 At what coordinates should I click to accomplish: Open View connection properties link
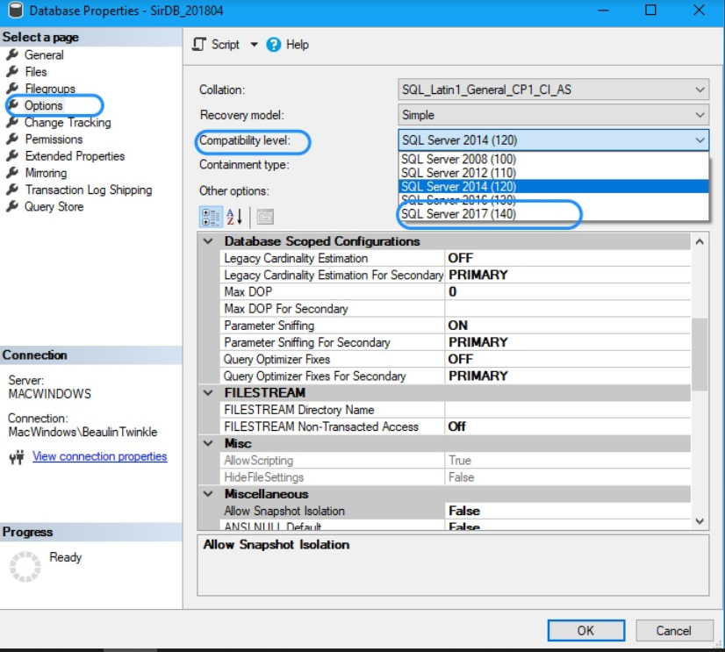[99, 456]
